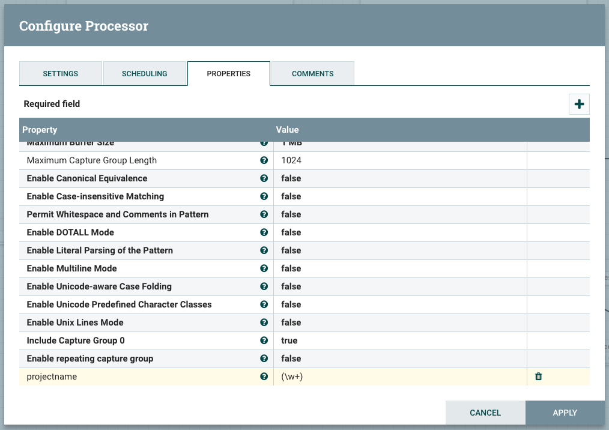Cancel the configuration changes
Image resolution: width=609 pixels, height=430 pixels.
[x=485, y=413]
